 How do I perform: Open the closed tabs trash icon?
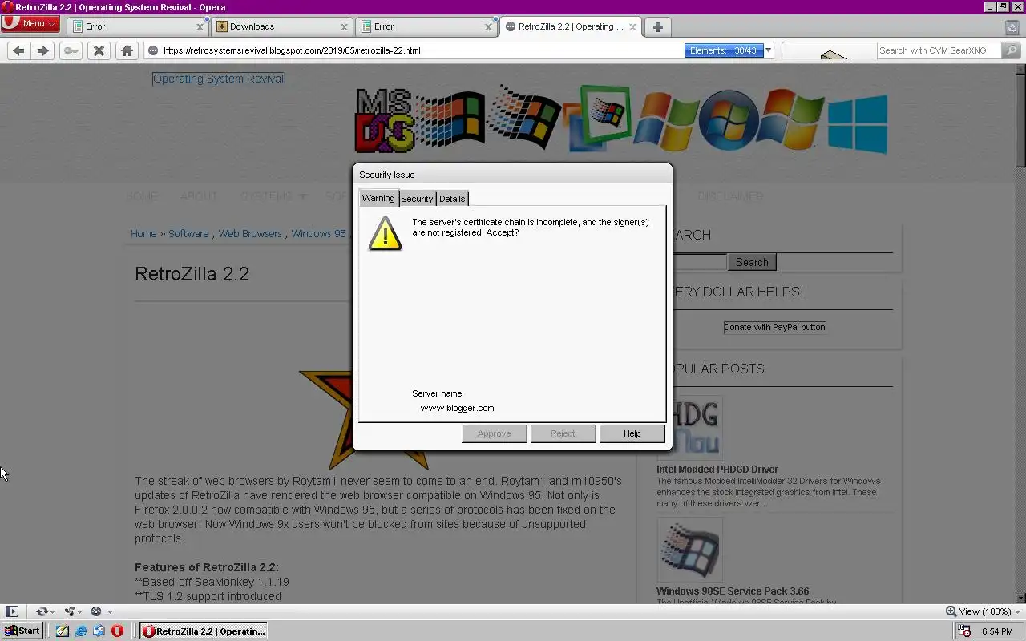(1012, 27)
